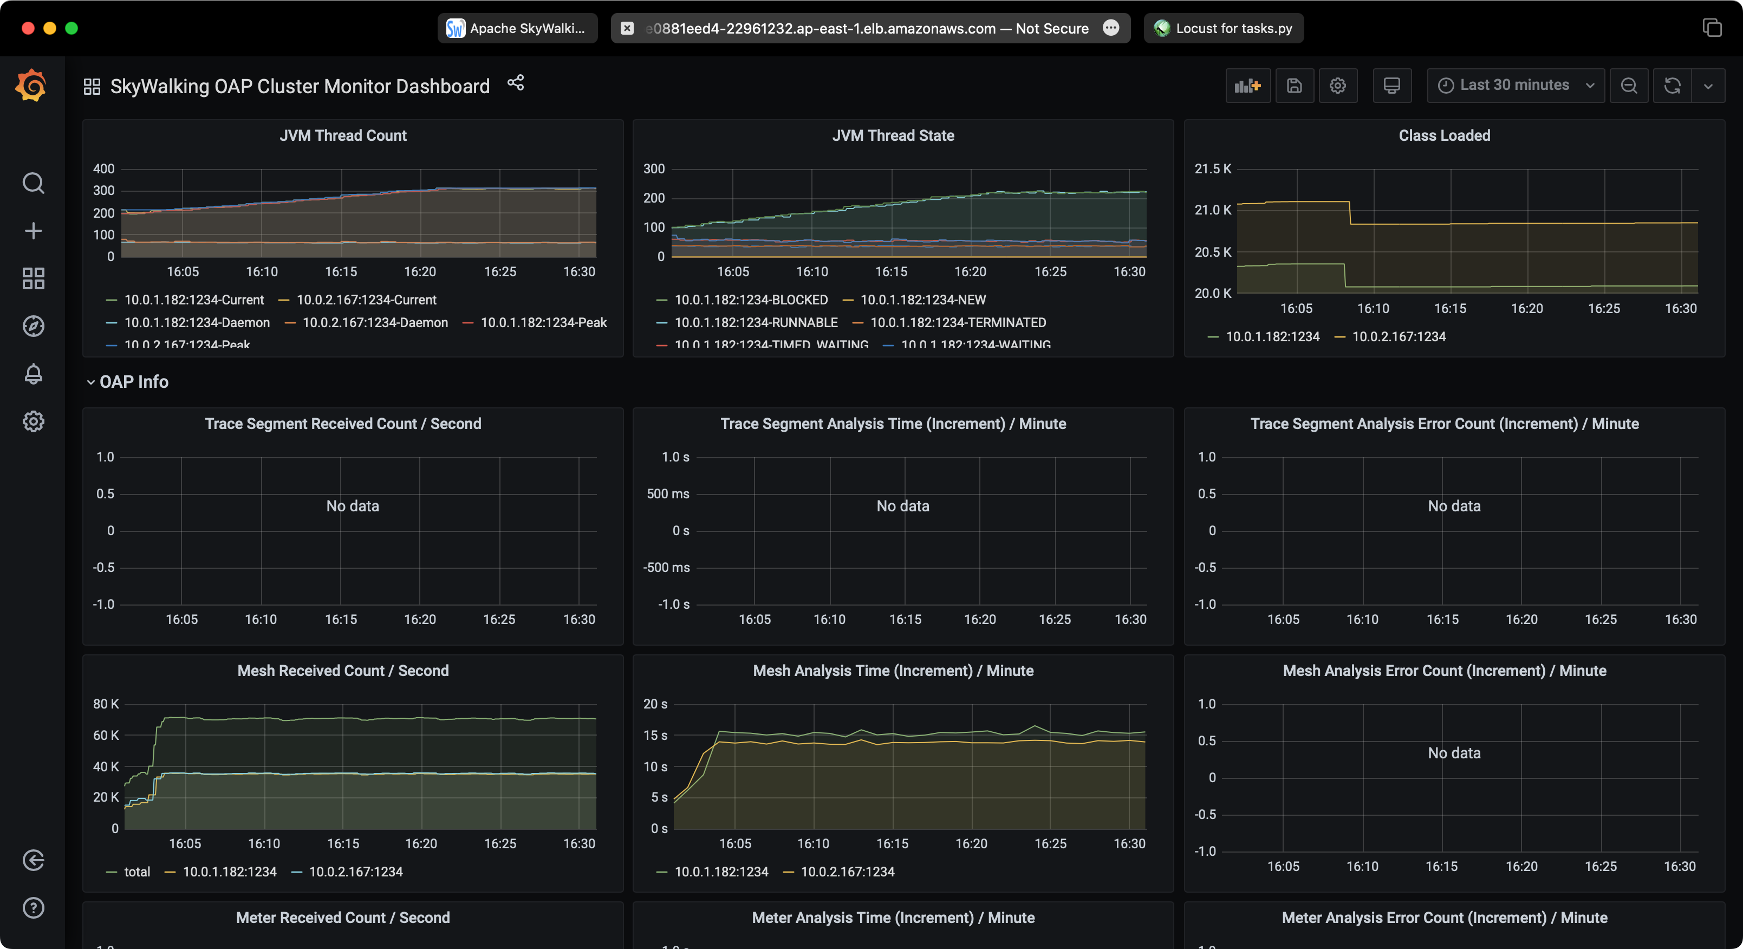Toggle 10.0.2.167:1234 series in Class Loaded legend
Viewport: 1743px width, 949px height.
(x=1398, y=337)
